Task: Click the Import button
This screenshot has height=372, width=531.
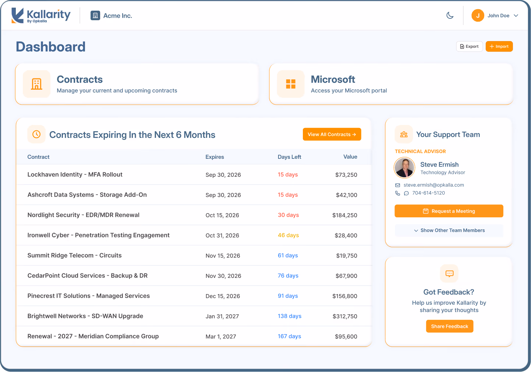Action: click(x=499, y=46)
